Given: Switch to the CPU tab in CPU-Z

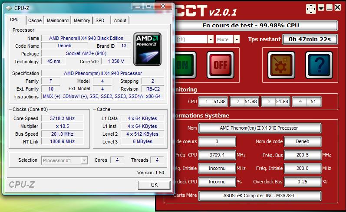Looking at the screenshot, I should click(x=15, y=20).
